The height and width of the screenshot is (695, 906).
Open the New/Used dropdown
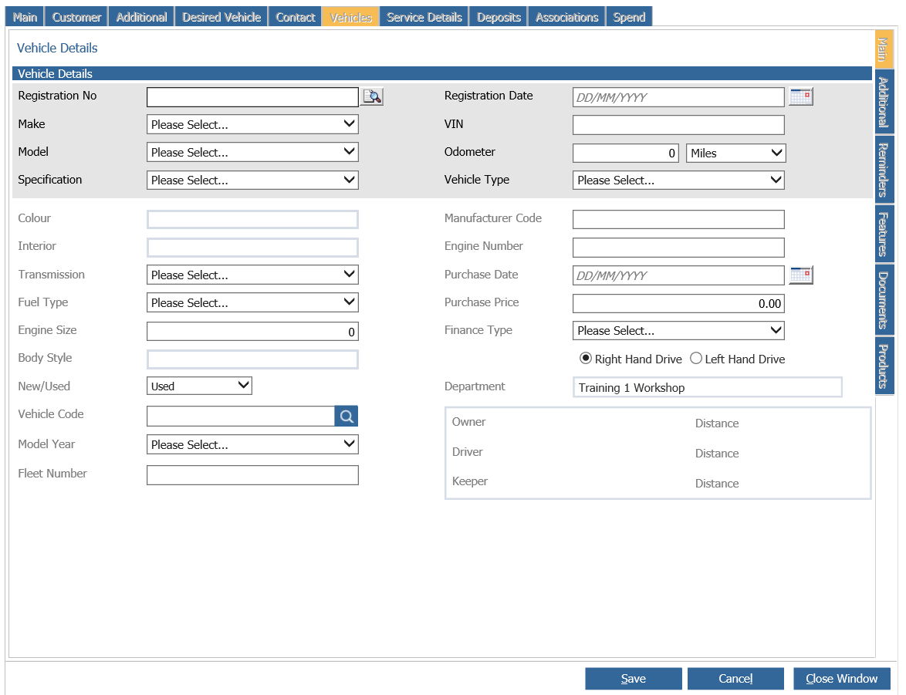199,386
